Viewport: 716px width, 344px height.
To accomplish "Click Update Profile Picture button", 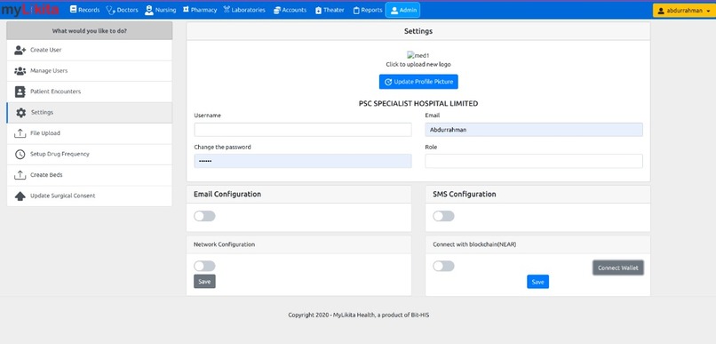I will (418, 82).
